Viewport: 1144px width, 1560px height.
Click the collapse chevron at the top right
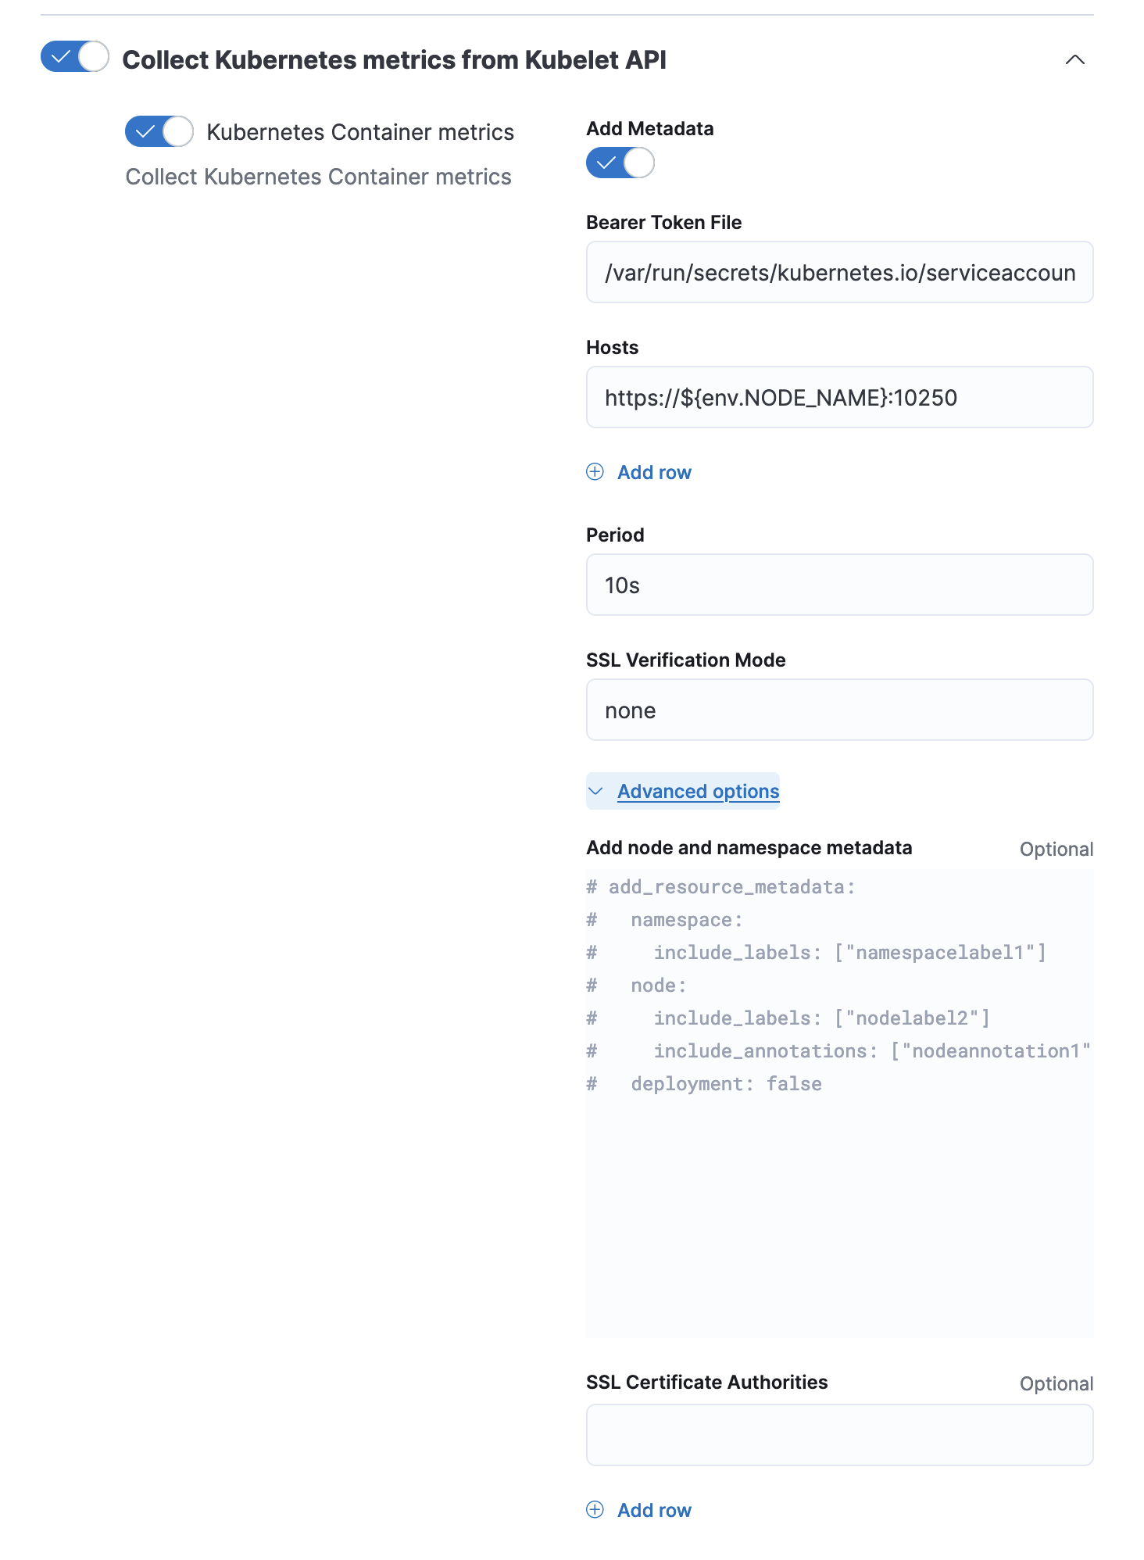point(1074,59)
